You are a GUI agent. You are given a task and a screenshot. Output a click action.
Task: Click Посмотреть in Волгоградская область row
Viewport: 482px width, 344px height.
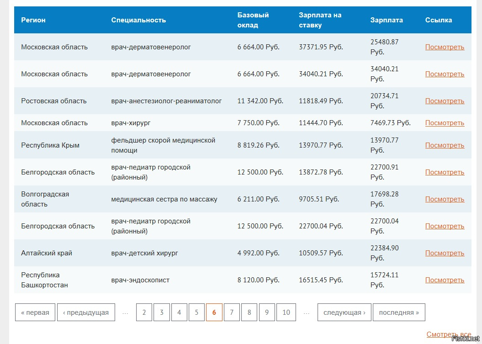(445, 199)
